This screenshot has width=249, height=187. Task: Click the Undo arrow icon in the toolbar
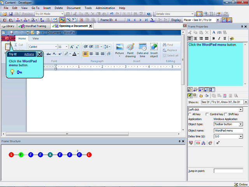click(x=112, y=14)
